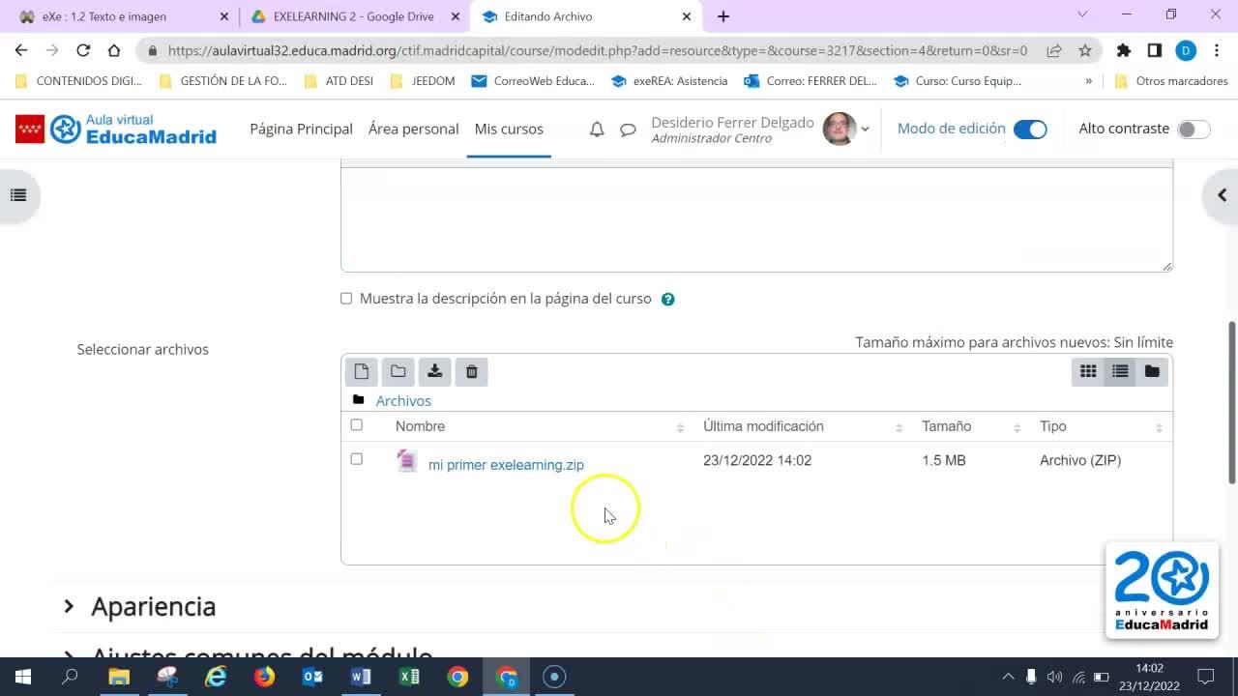Create a new folder in file manager

coord(398,371)
